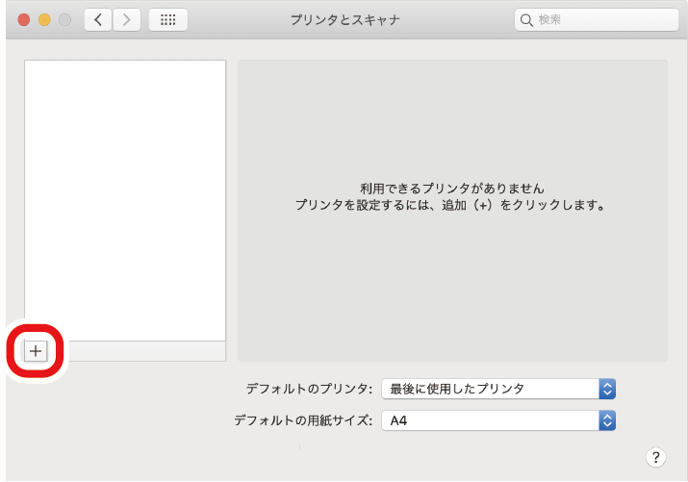Click the プリンタとスキャナ window title
The height and width of the screenshot is (482, 688).
[344, 19]
